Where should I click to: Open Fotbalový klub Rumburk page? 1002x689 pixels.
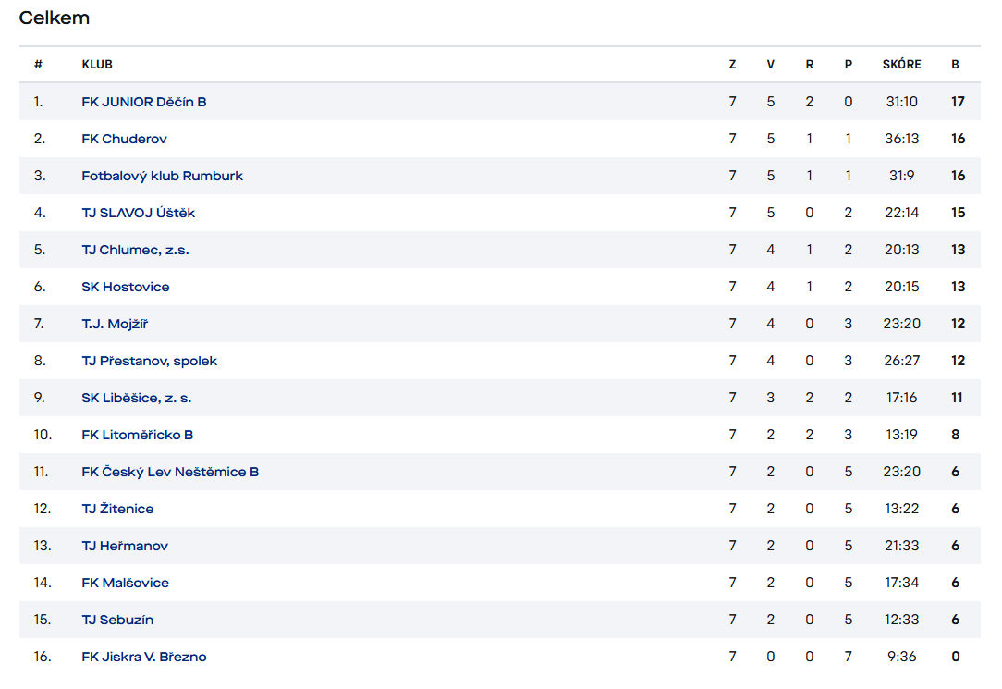163,176
